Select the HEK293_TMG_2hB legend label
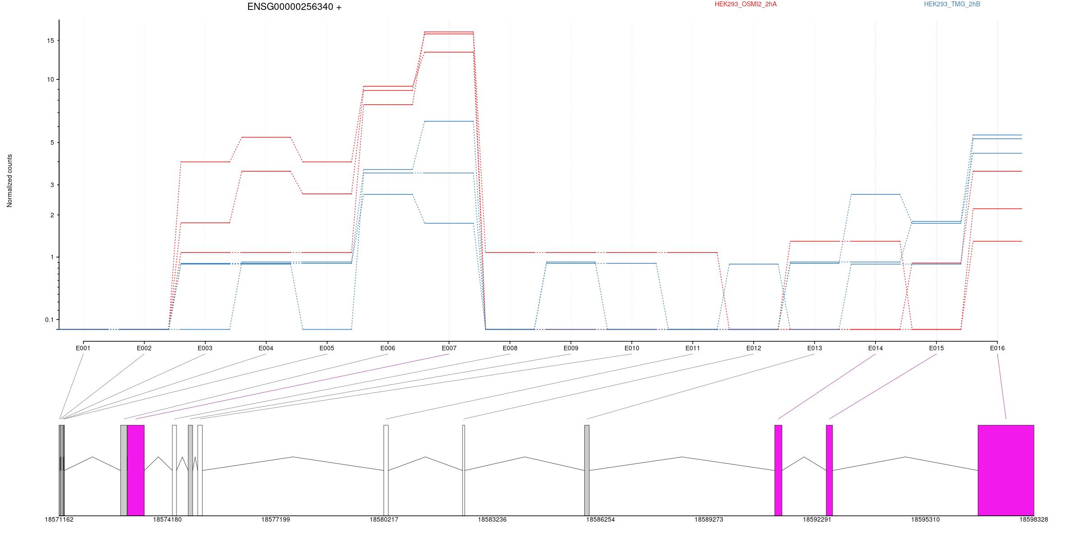This screenshot has height=541, width=1083. pos(952,4)
